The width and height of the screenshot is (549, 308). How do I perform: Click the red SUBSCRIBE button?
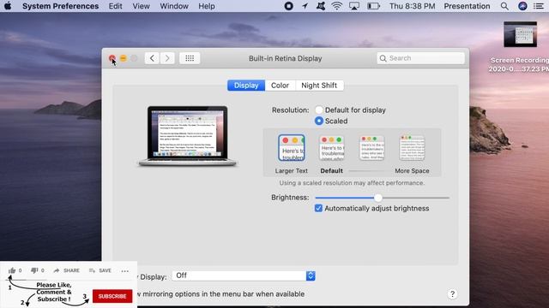[x=112, y=296]
